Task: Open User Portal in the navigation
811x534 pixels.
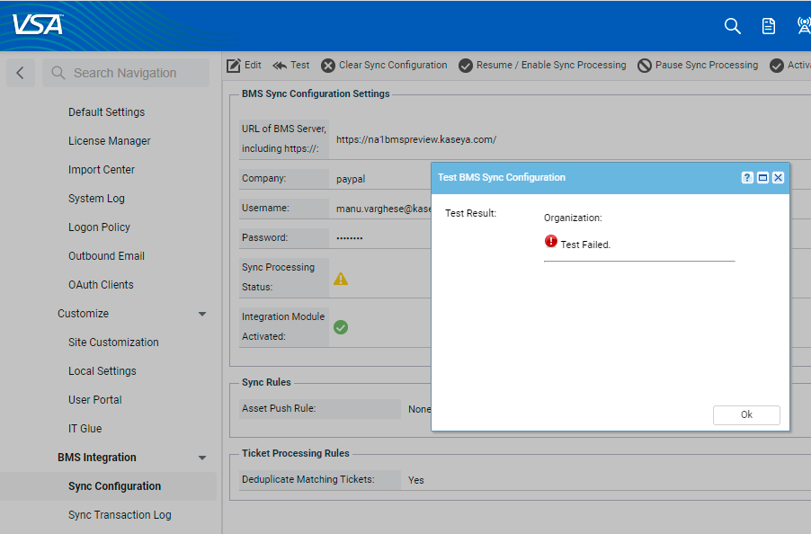Action: click(94, 400)
